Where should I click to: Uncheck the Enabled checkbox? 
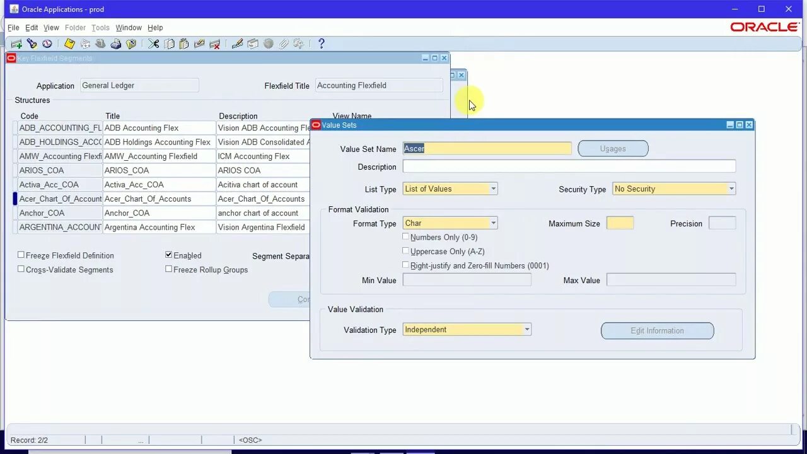(168, 255)
